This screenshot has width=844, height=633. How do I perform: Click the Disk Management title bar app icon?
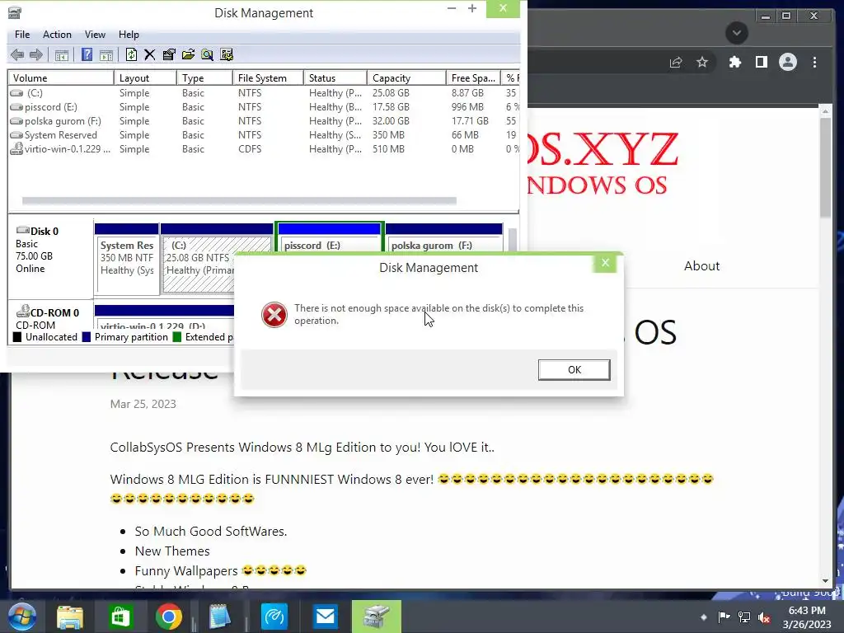(15, 12)
